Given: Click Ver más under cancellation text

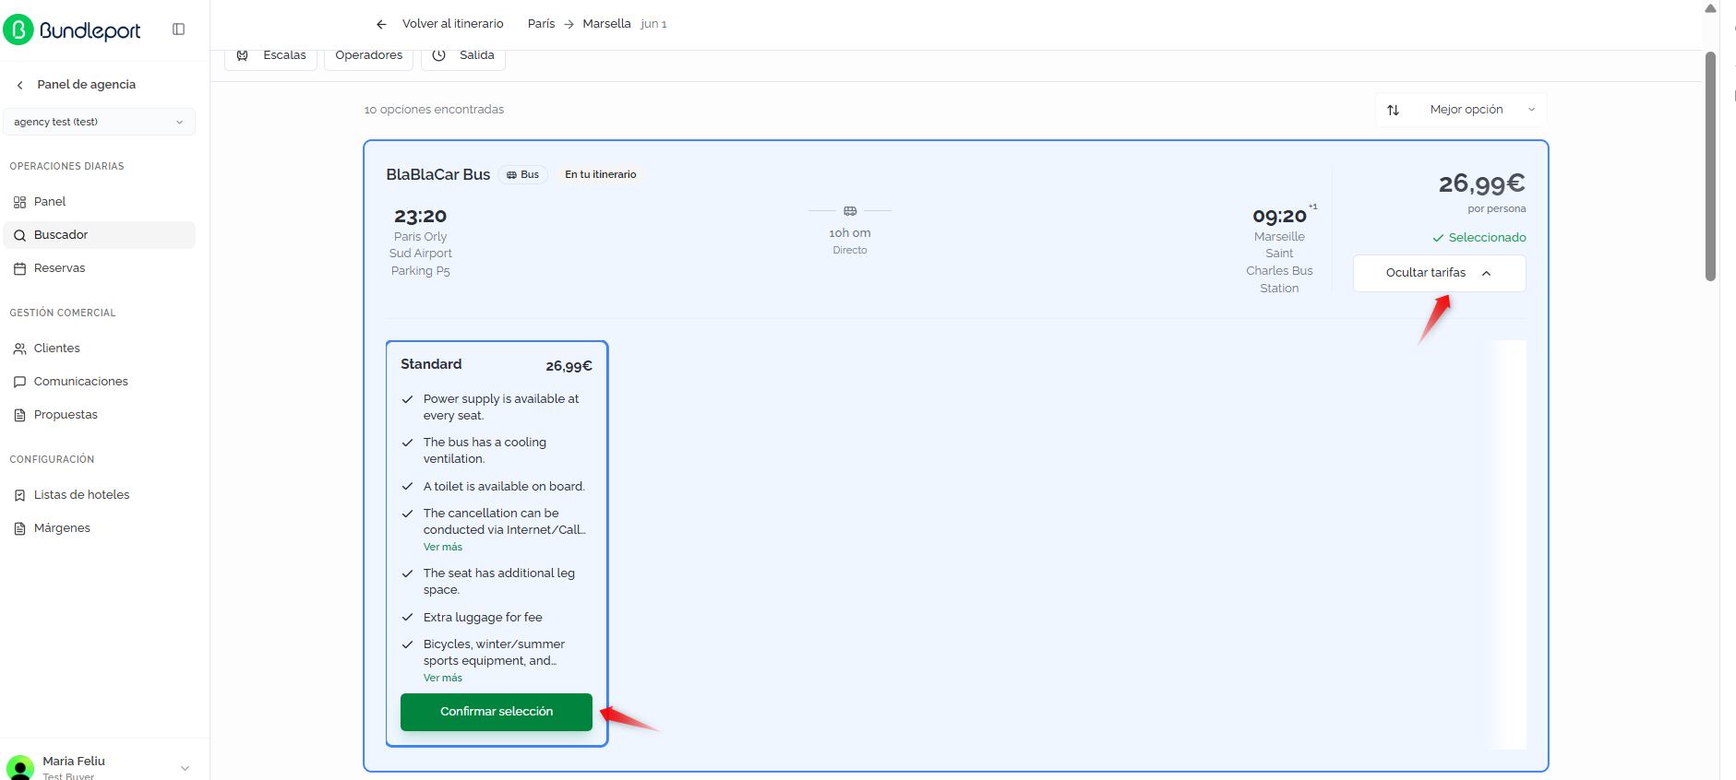Looking at the screenshot, I should point(443,547).
